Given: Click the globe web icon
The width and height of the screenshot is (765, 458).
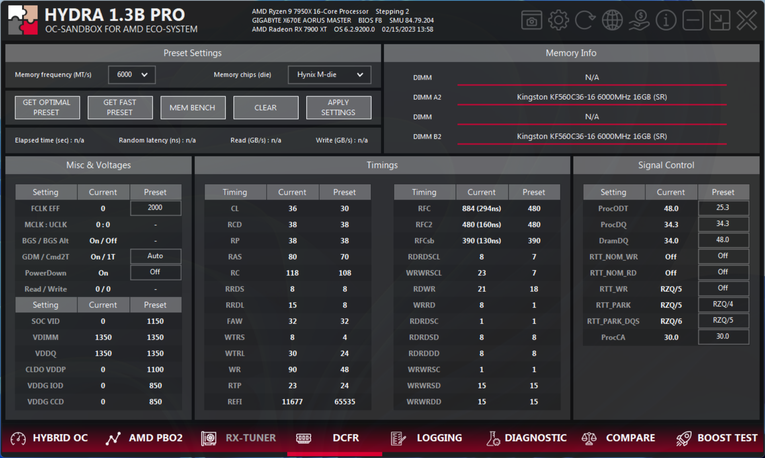Looking at the screenshot, I should (612, 20).
